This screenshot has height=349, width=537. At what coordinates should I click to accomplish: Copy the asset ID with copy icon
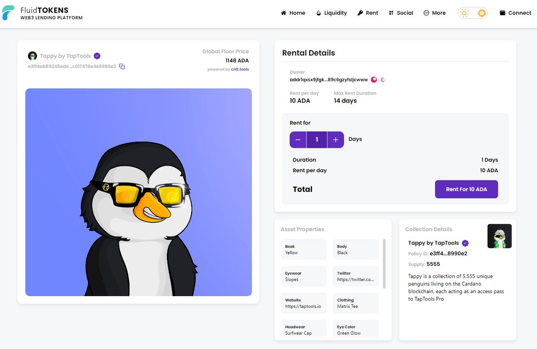[x=122, y=67]
